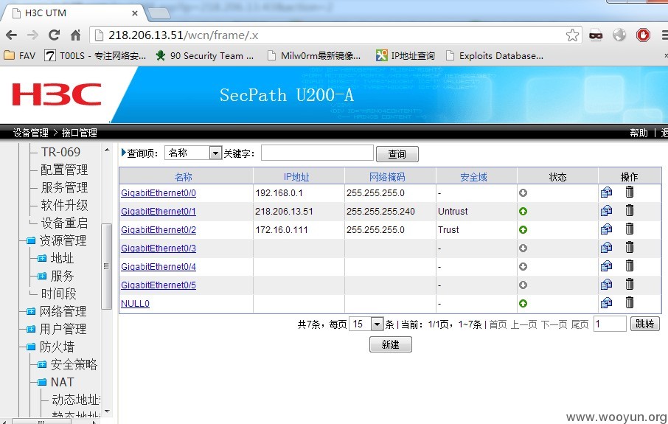Expand the 网络管理 tree node
Image resolution: width=668 pixels, height=424 pixels.
tap(31, 311)
